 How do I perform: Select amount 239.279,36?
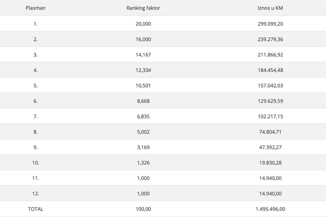pos(270,39)
